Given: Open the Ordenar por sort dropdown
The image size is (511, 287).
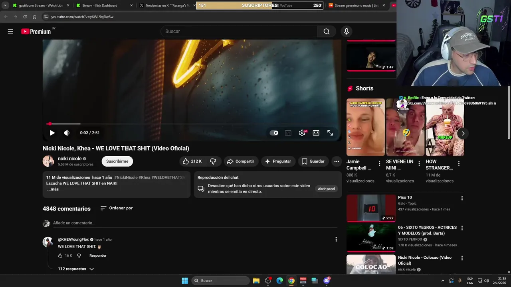Looking at the screenshot, I should coord(117,208).
